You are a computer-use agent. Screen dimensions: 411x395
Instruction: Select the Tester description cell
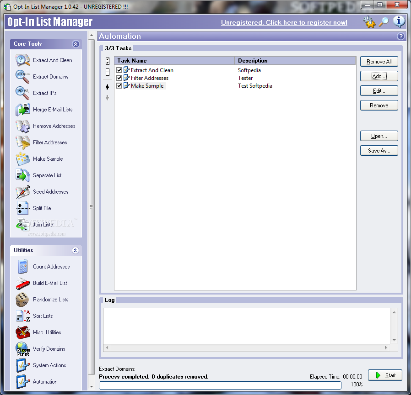(245, 78)
